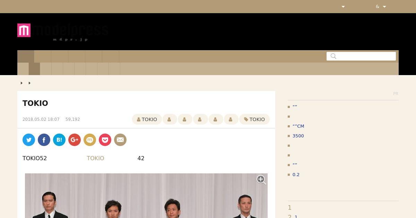Open the sidebar link ending in 'CM'
Viewport: 416px width, 218px height.
pos(298,126)
